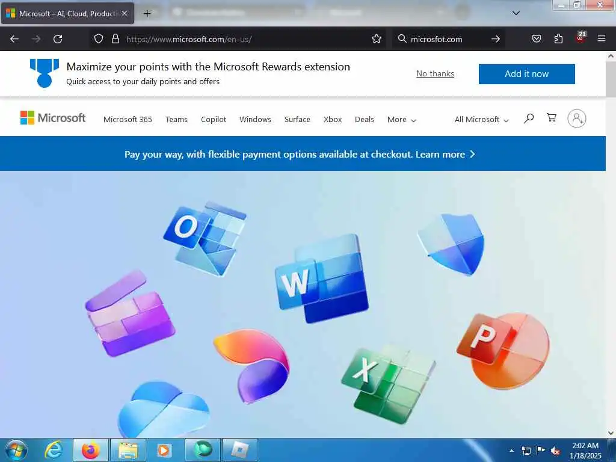Click the Defender shield icon in the hero

point(451,244)
